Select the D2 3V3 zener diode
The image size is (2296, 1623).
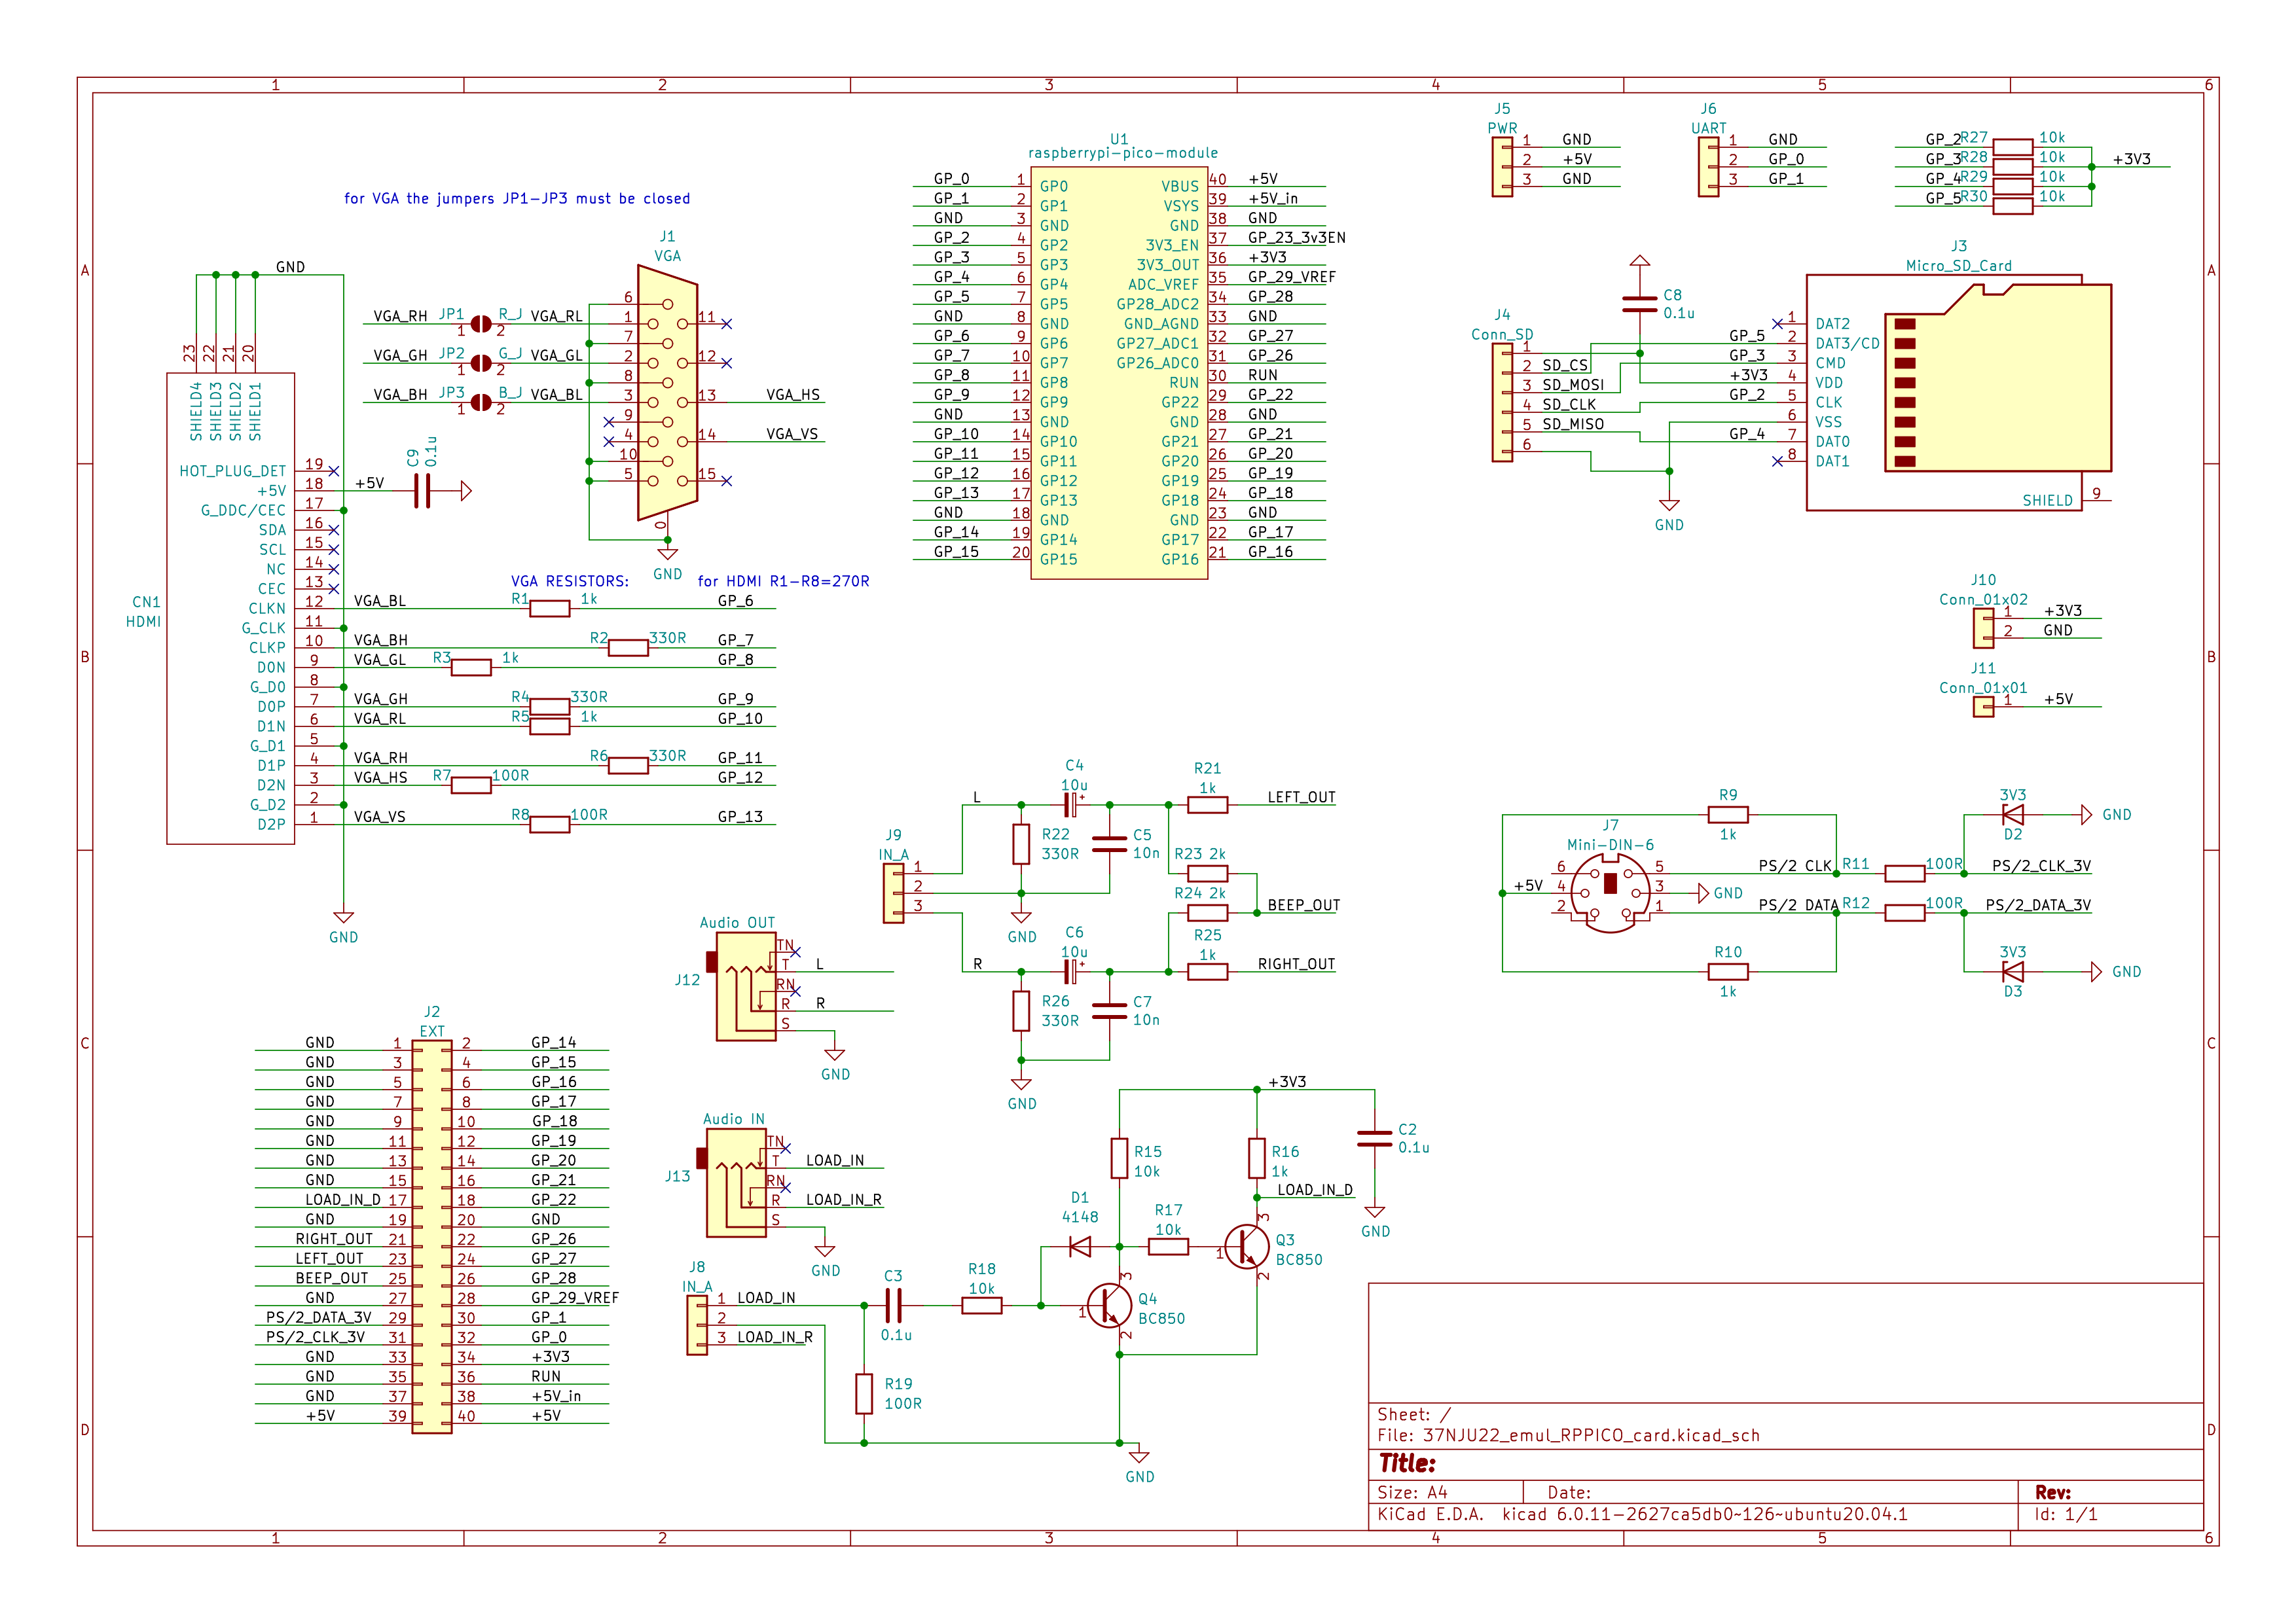click(2012, 815)
